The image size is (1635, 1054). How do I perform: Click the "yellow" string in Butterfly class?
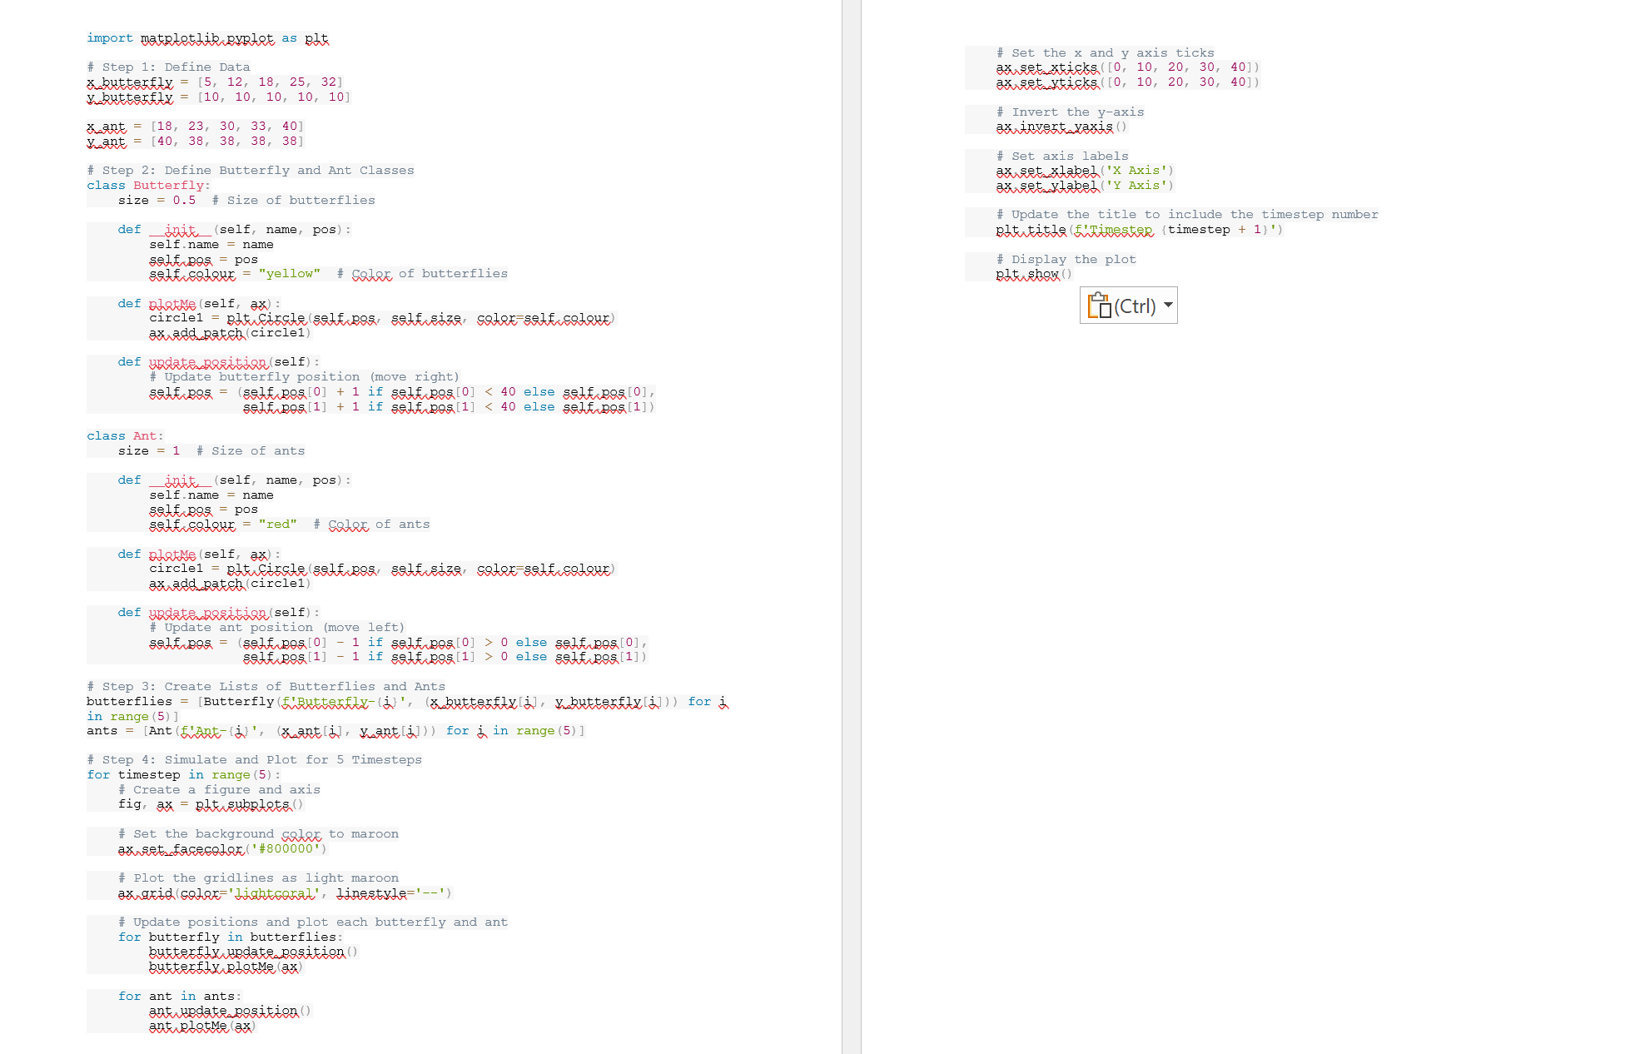tap(289, 274)
